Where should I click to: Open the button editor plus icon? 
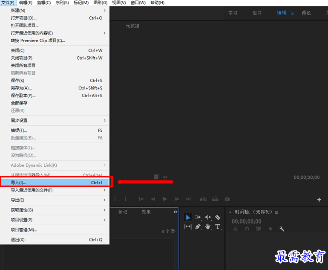pyautogui.click(x=319, y=200)
